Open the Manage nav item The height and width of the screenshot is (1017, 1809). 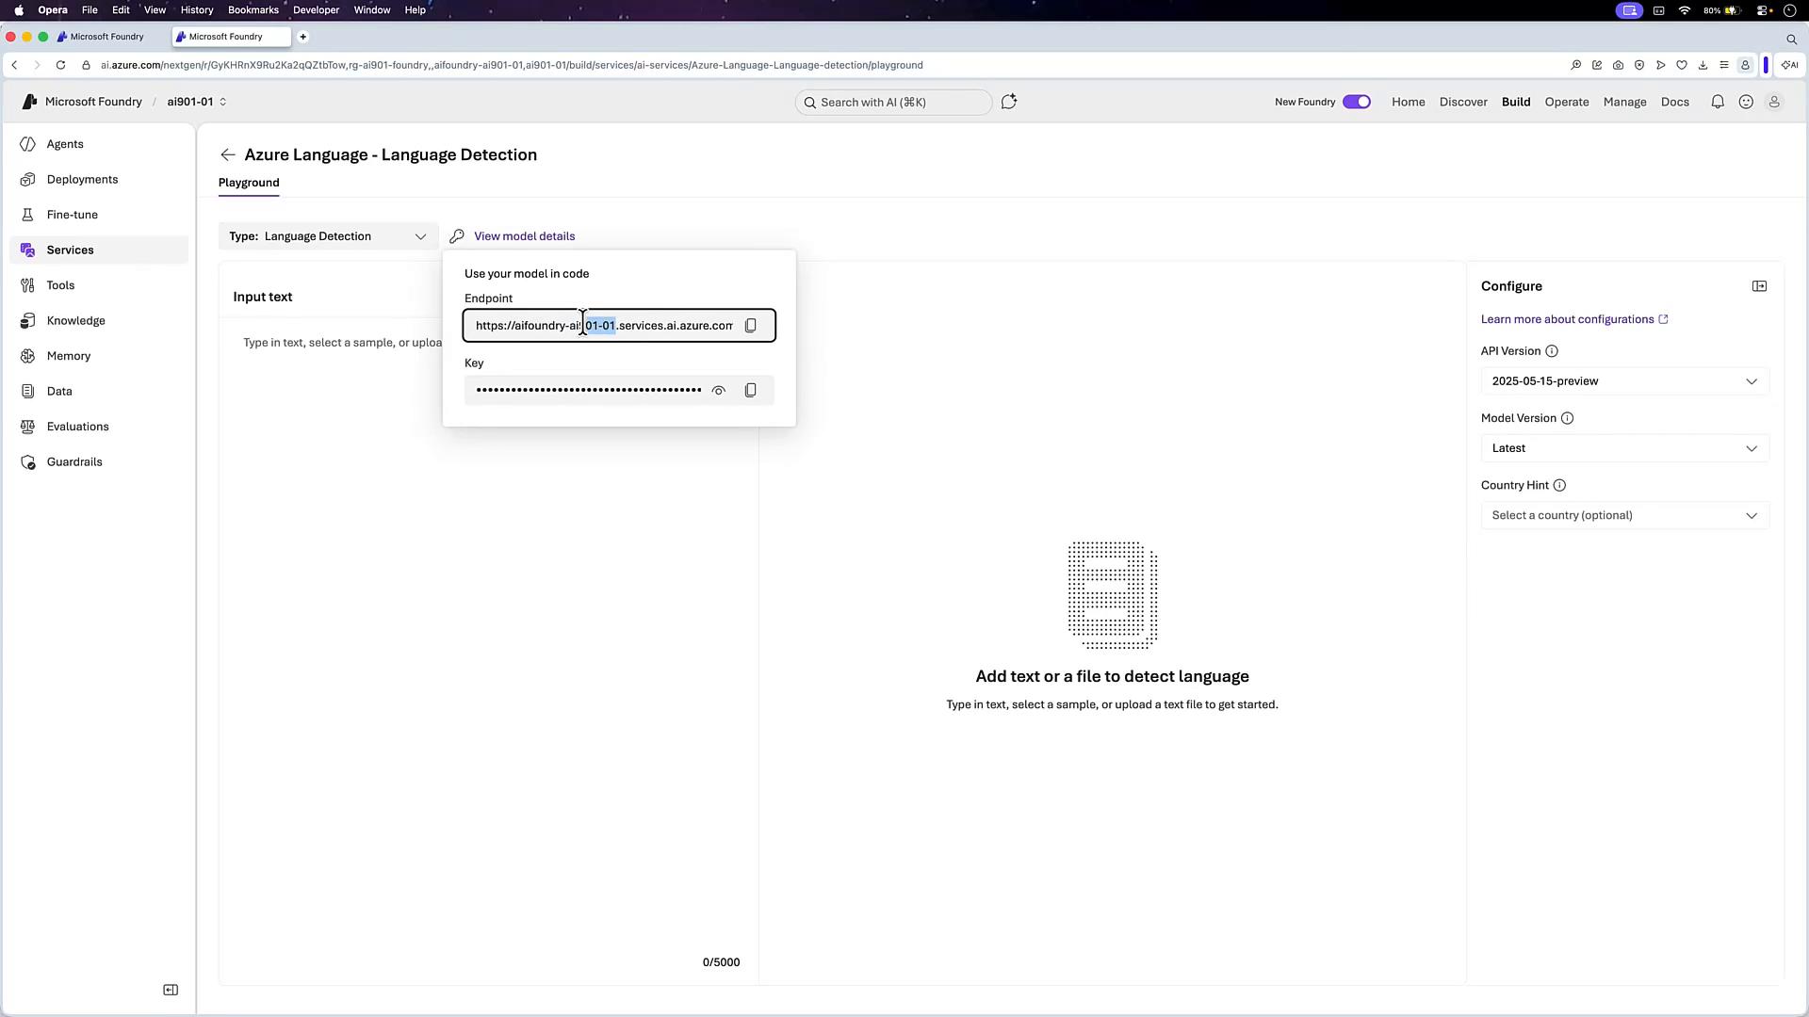point(1625,102)
